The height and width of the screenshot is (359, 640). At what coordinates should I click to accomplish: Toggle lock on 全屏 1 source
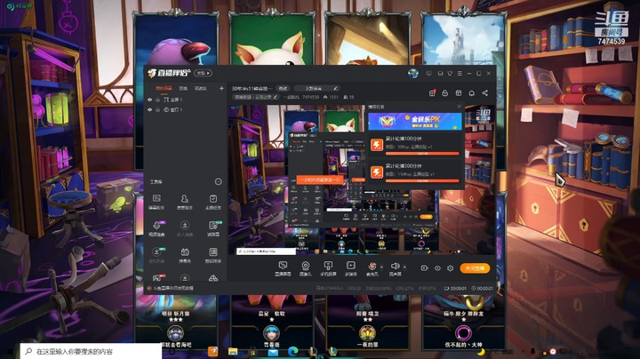[157, 100]
